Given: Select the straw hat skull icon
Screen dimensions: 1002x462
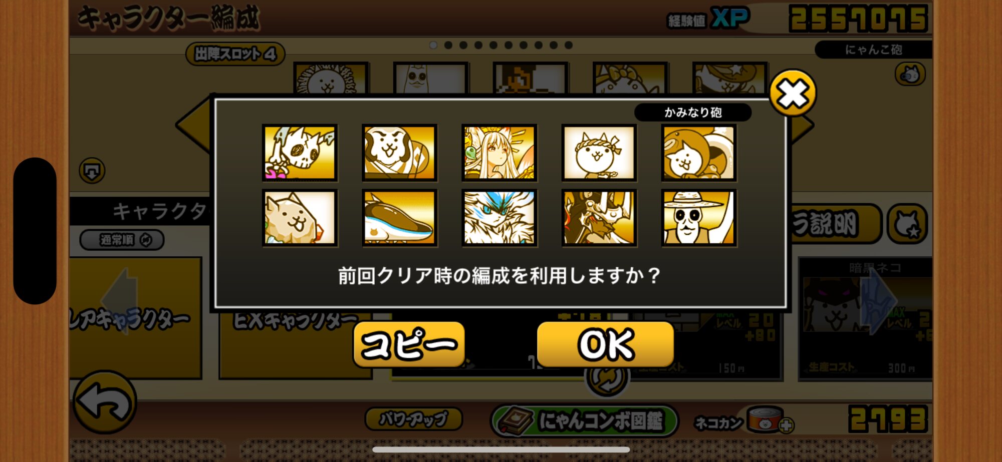Looking at the screenshot, I should [x=699, y=218].
